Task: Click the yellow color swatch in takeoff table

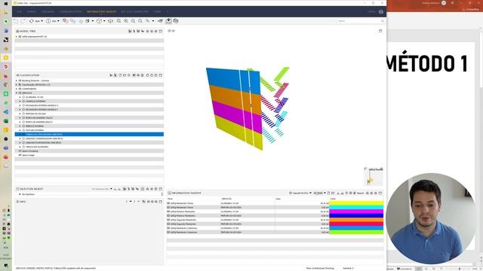Action: pyautogui.click(x=356, y=203)
